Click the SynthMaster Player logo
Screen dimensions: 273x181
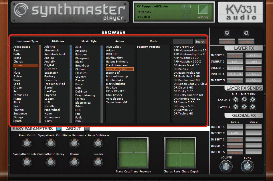tap(70, 12)
